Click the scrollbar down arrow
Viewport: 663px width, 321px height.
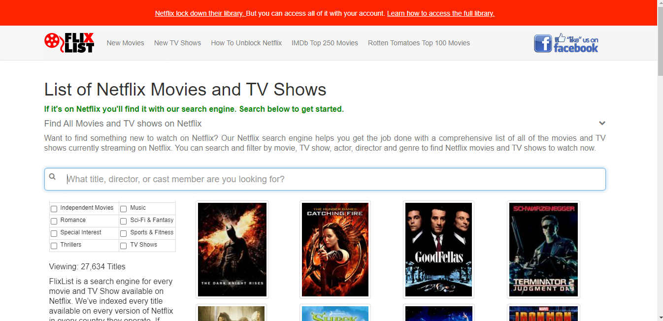coord(660,317)
